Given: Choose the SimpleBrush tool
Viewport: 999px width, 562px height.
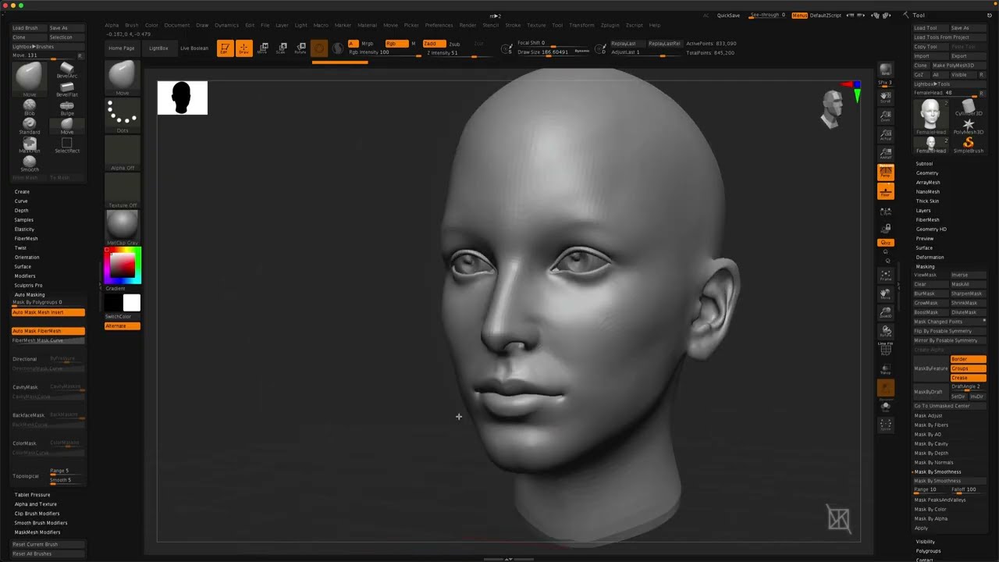Looking at the screenshot, I should coord(969,145).
